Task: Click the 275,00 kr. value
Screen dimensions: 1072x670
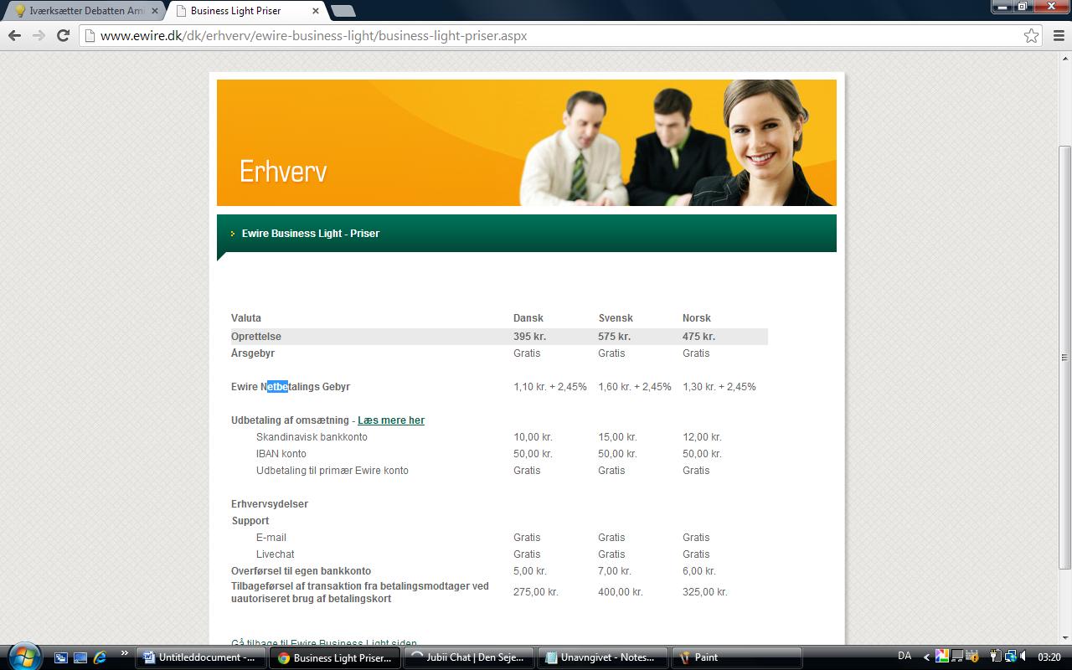Action: pyautogui.click(x=536, y=592)
